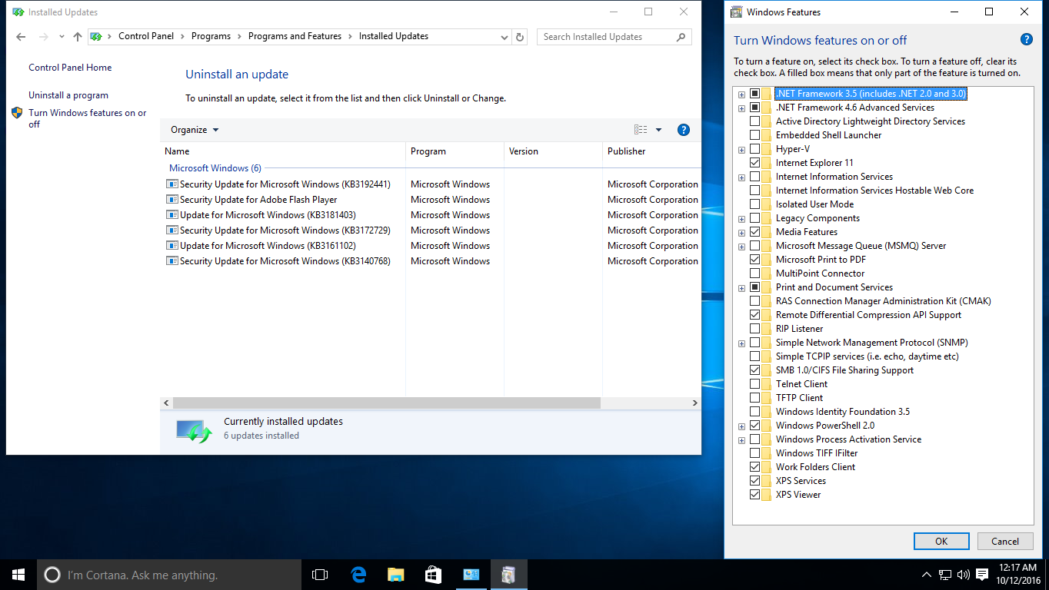Change view layout icon in update list
The width and height of the screenshot is (1049, 590).
tap(640, 130)
